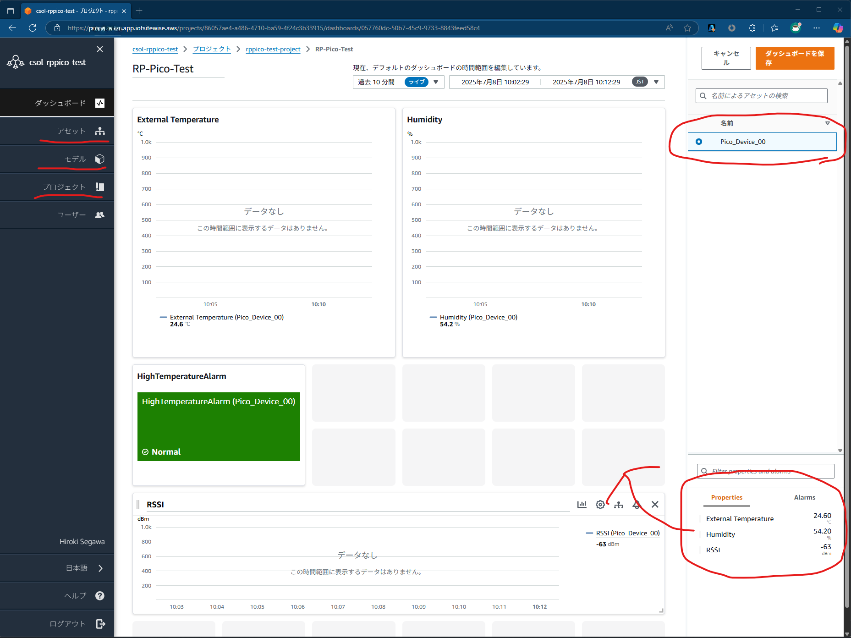This screenshot has height=638, width=851.
Task: Click Humidity property drag handle
Action: 700,534
